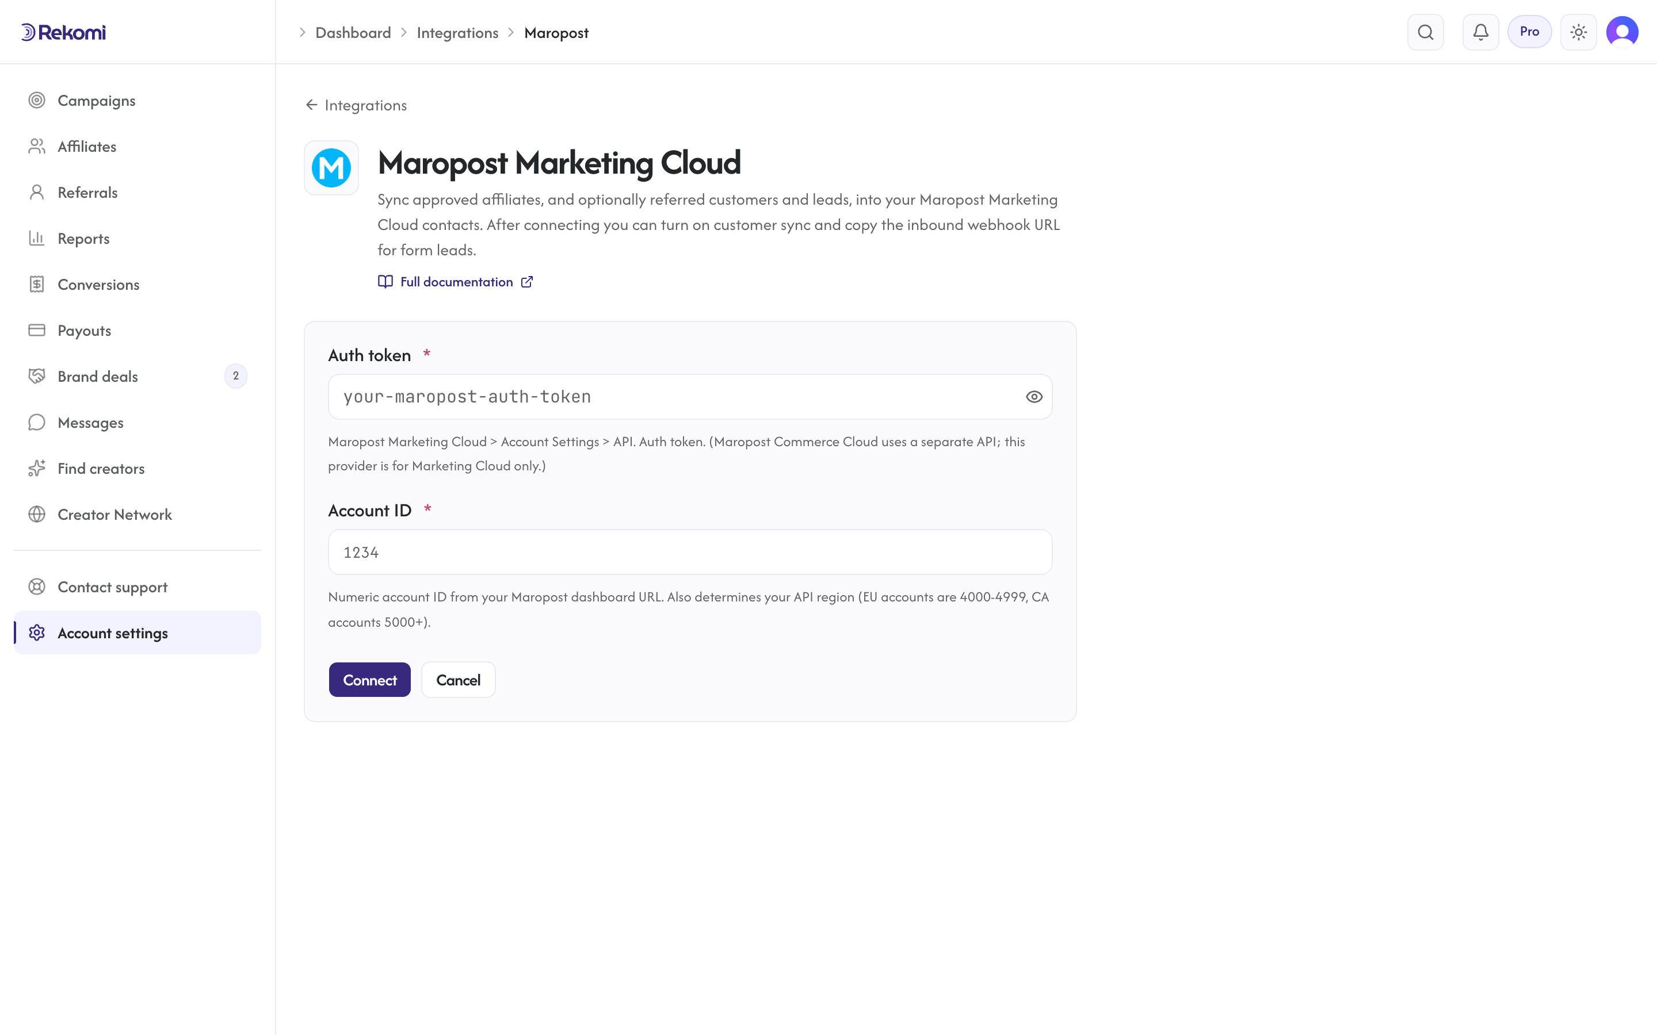
Task: Select Contact support in sidebar
Action: click(137, 586)
